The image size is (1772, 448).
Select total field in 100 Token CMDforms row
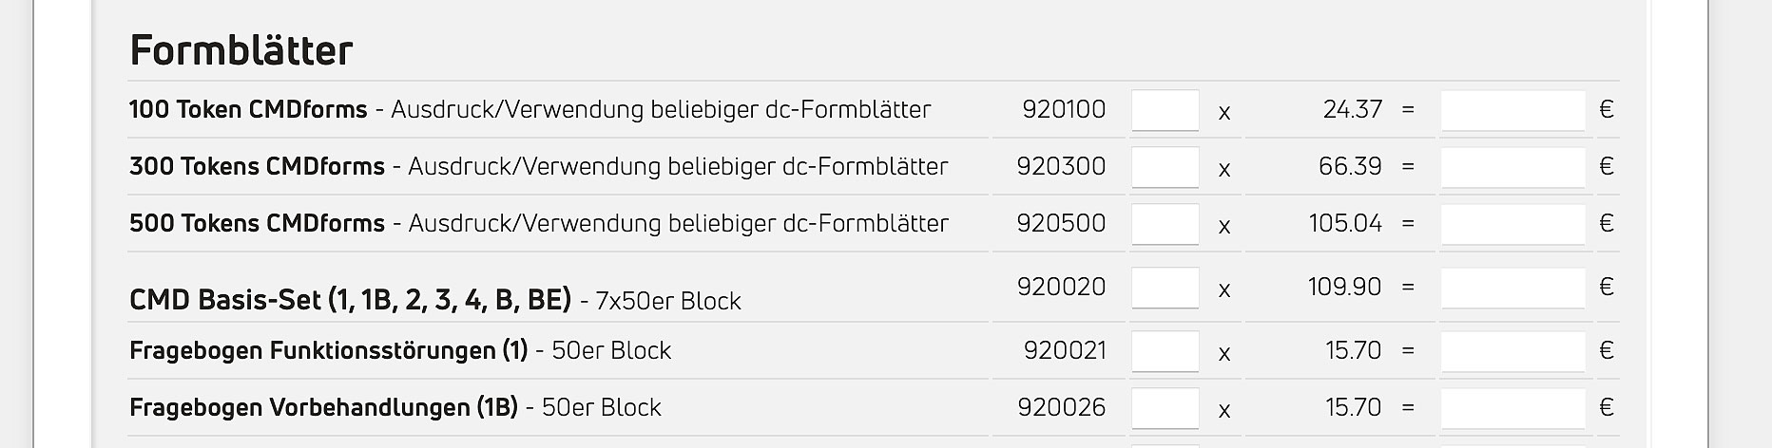pyautogui.click(x=1512, y=110)
